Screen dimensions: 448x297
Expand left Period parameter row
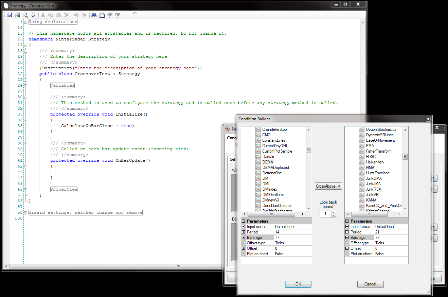tap(243, 232)
